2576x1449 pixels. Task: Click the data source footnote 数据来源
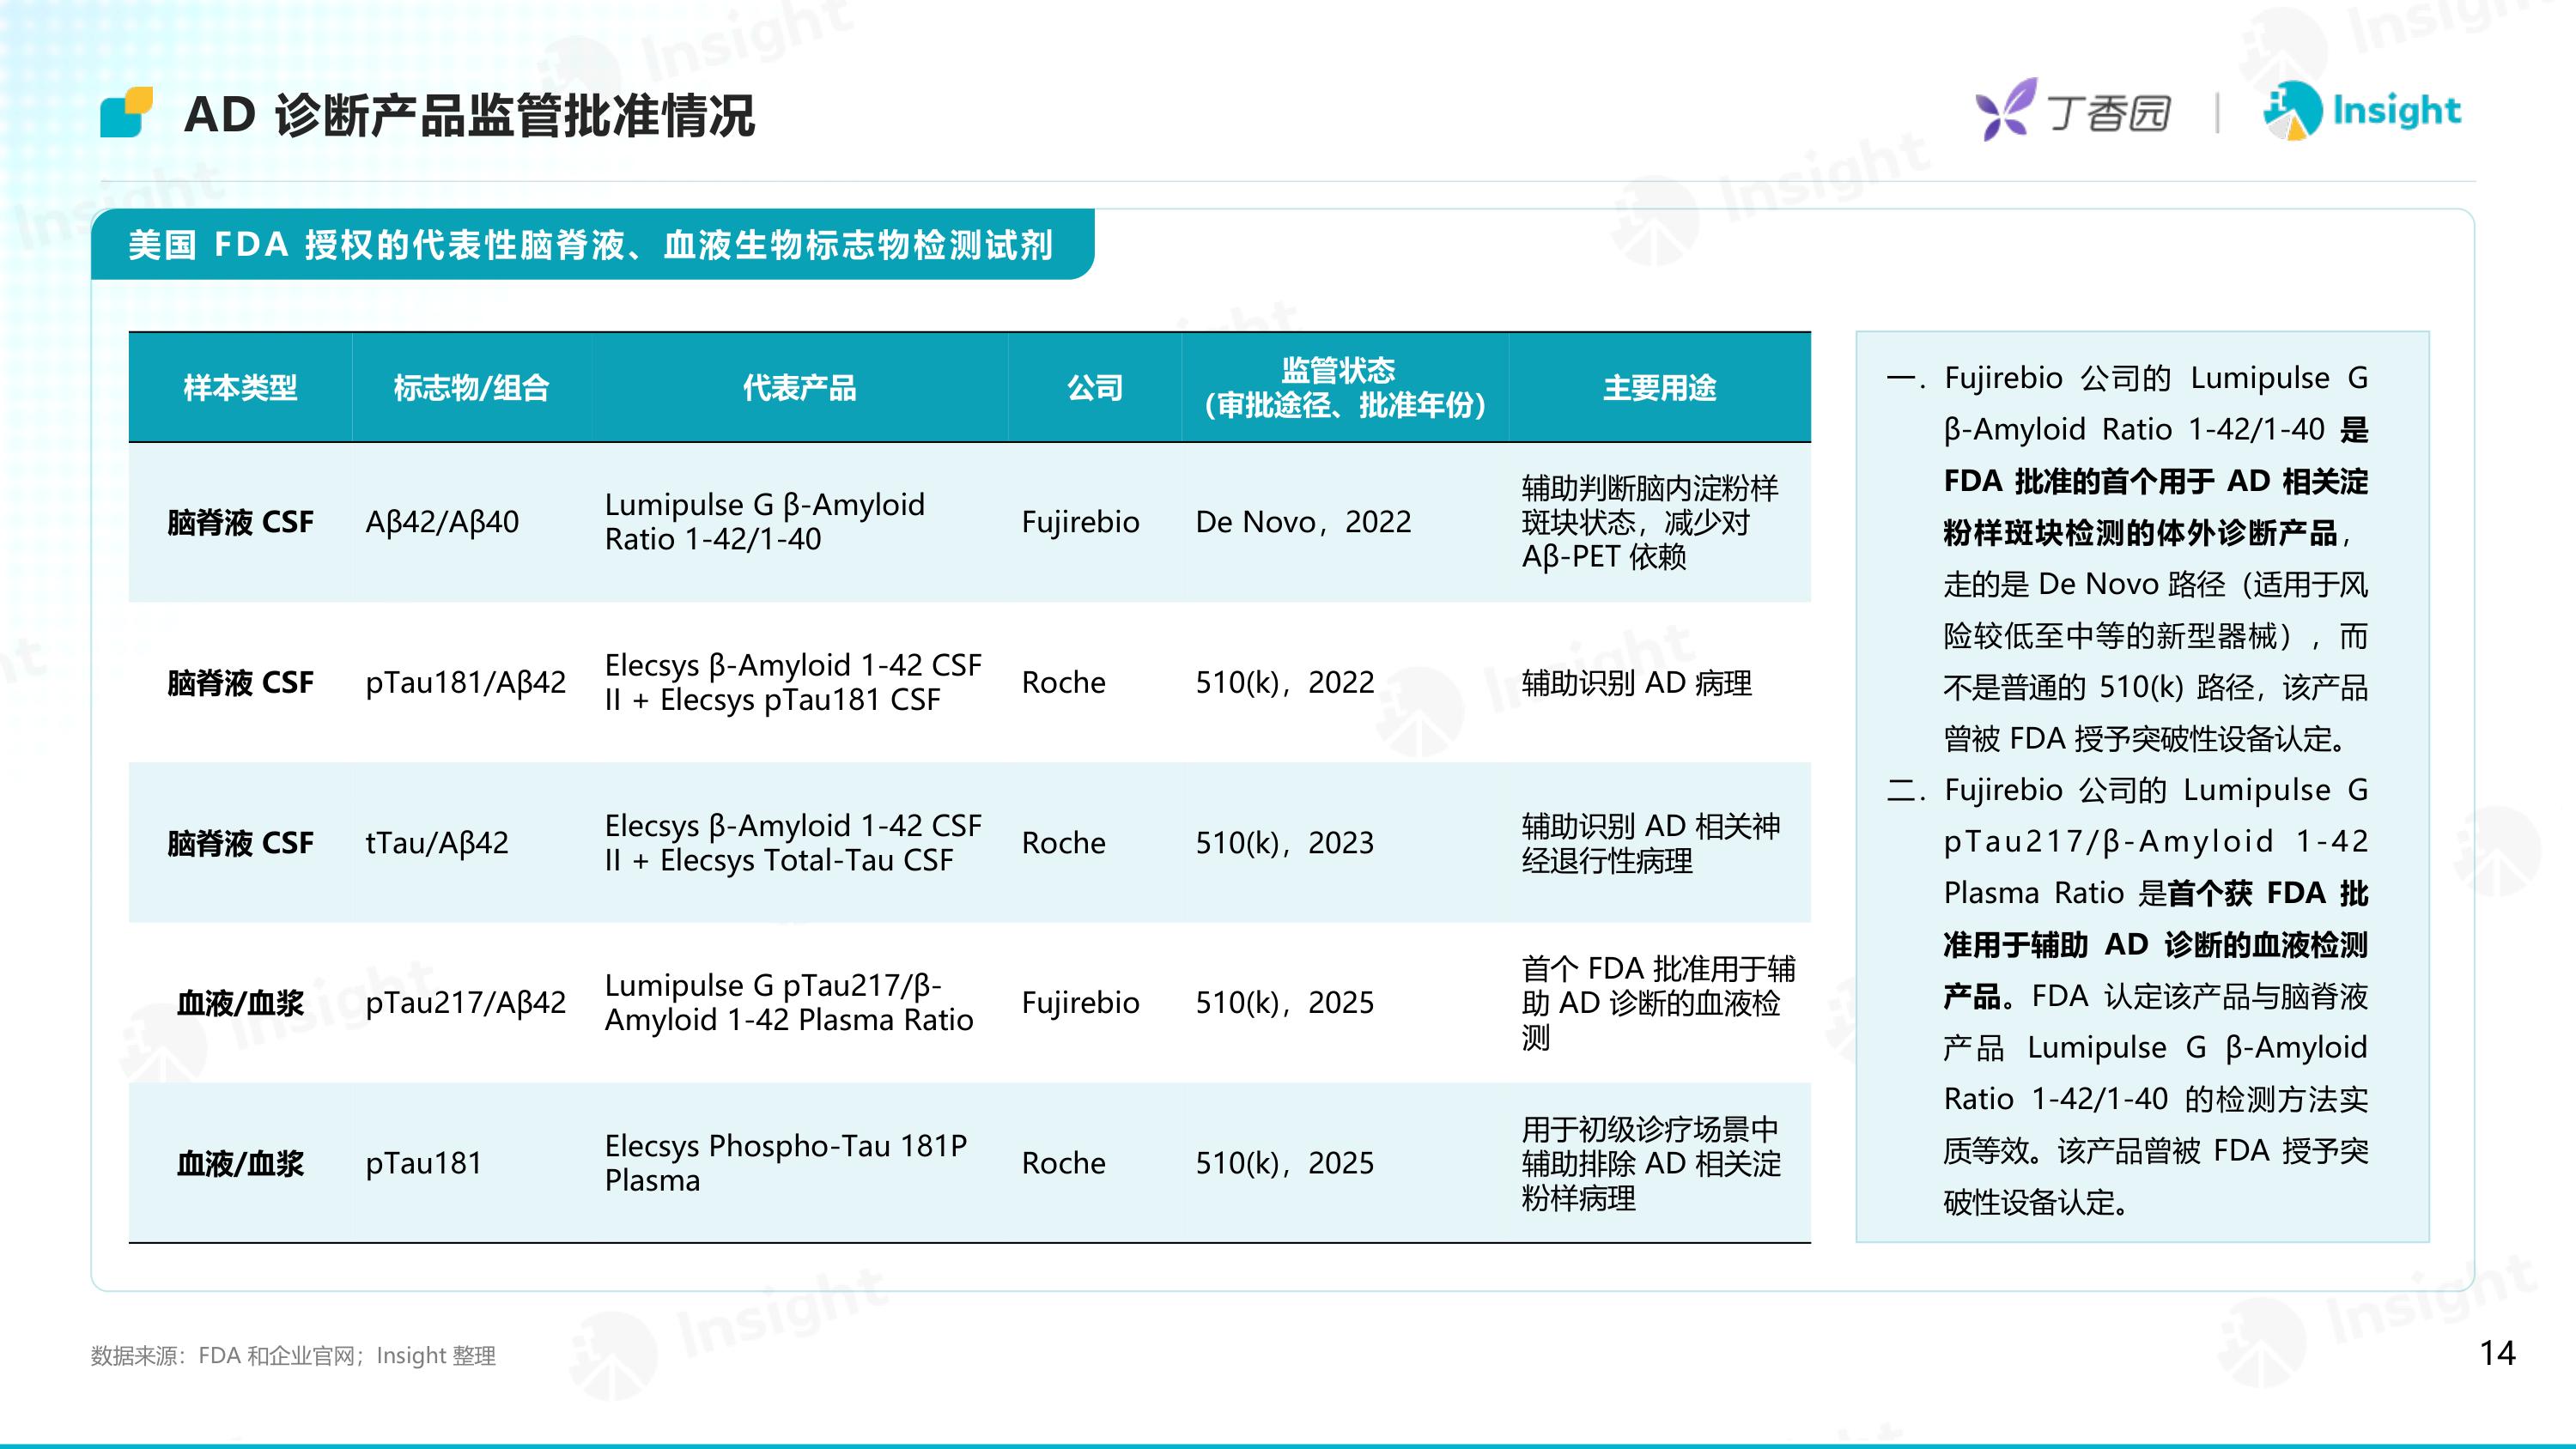[x=293, y=1355]
